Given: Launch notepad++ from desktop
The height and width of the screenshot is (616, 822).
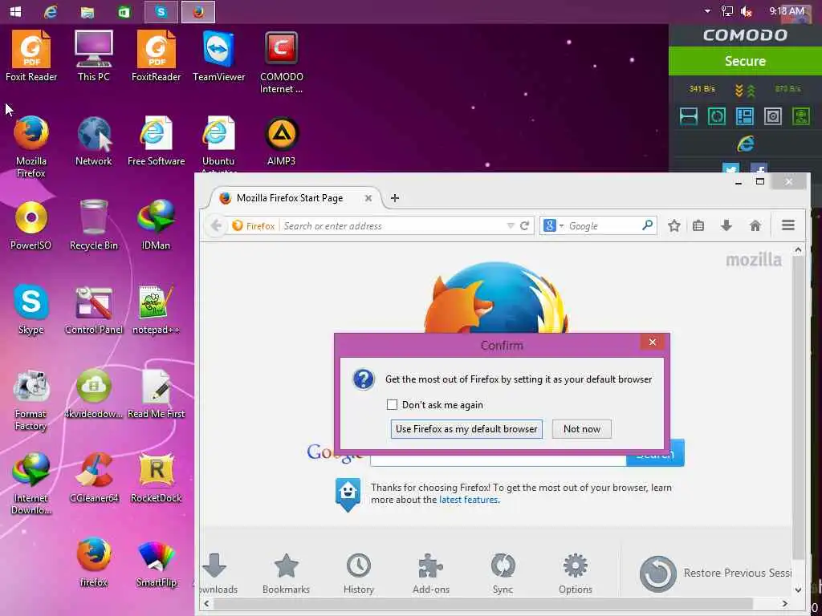Looking at the screenshot, I should [x=157, y=309].
